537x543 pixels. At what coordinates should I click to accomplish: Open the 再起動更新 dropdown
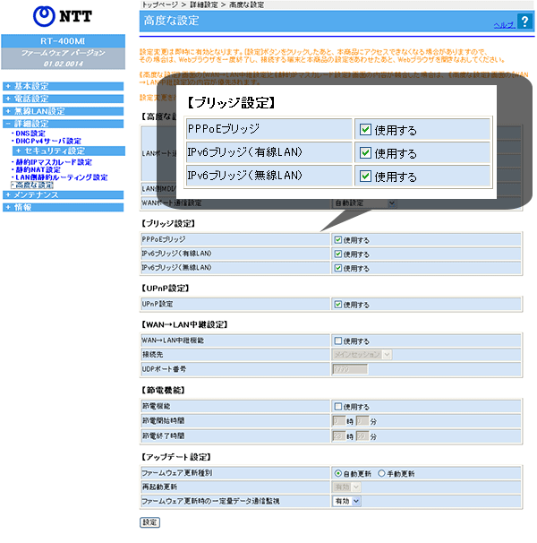[x=346, y=487]
